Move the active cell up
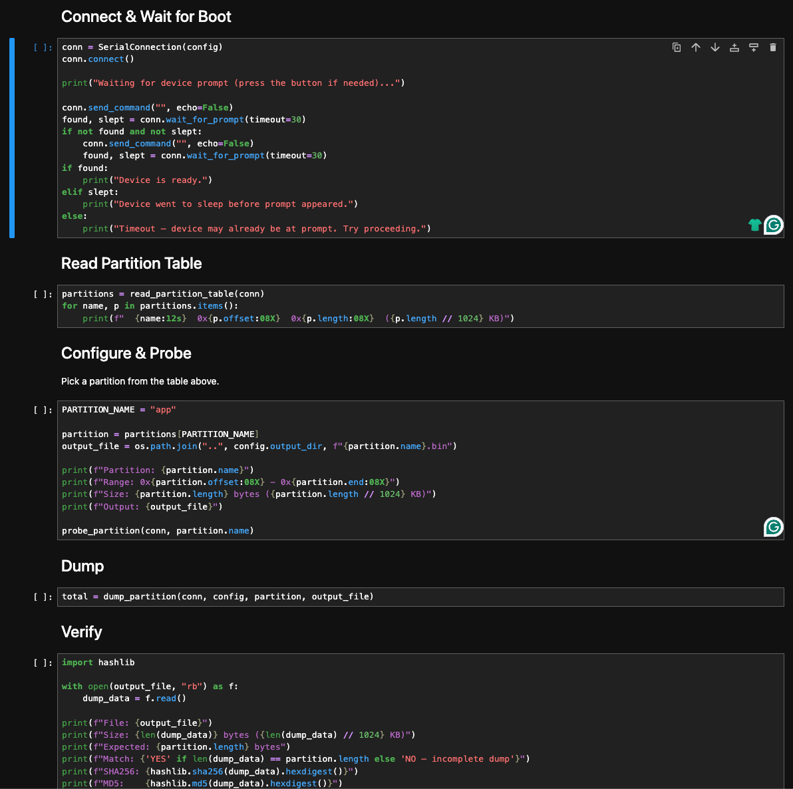 pos(696,47)
